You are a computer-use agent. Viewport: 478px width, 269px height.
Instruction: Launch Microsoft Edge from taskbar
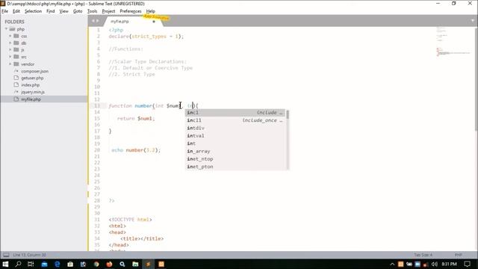point(58,264)
